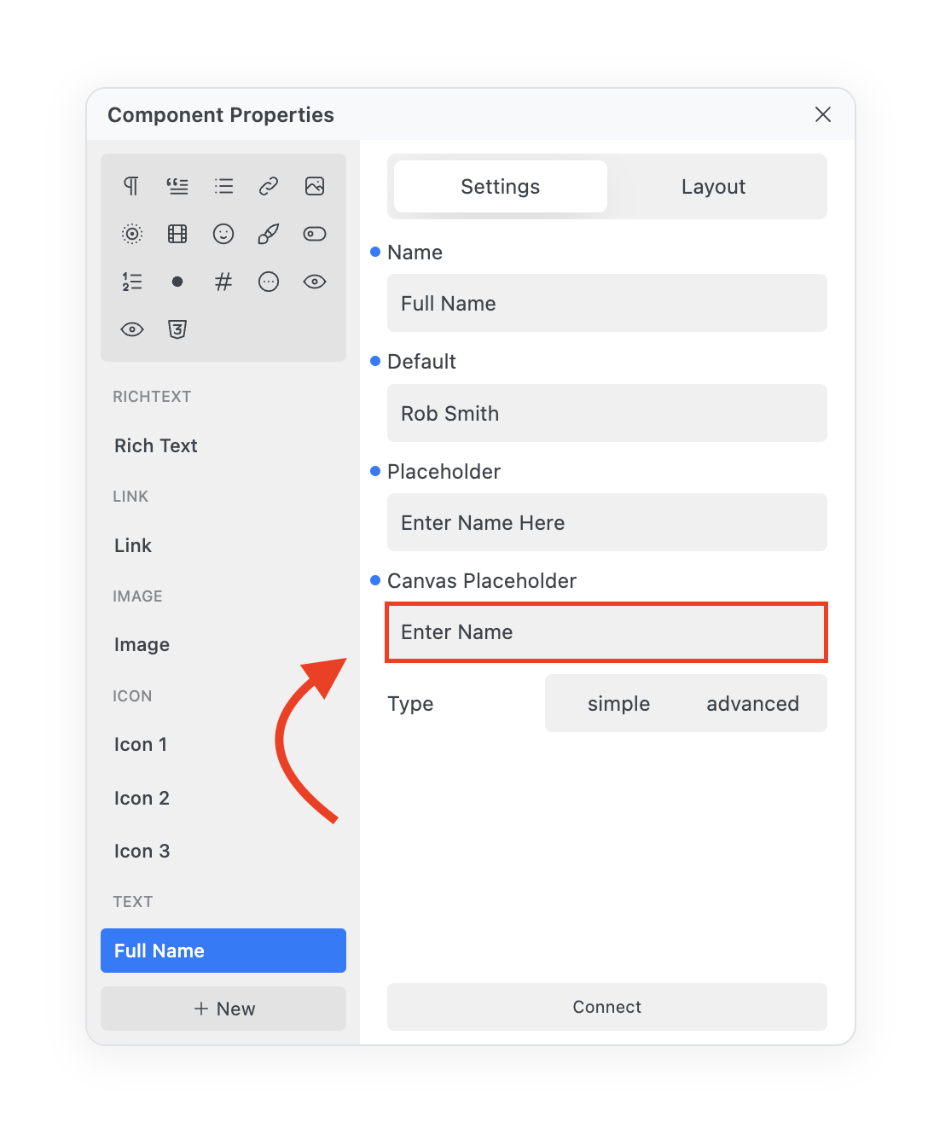Click the blockquote icon in icon grid
Viewport: 951px width, 1134px height.
click(177, 186)
